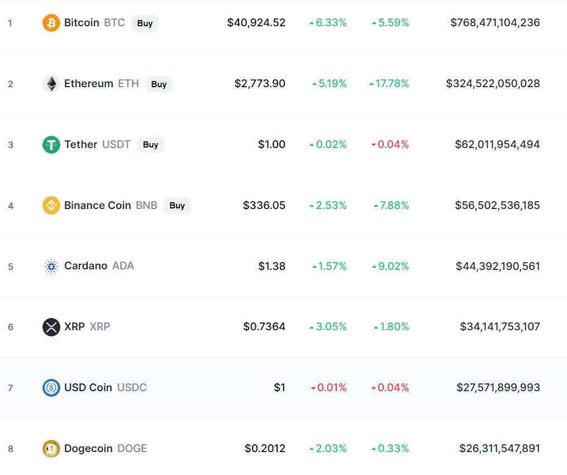Click the Ethereum diamond logo icon
Viewport: 567px width, 475px height.
(x=51, y=84)
